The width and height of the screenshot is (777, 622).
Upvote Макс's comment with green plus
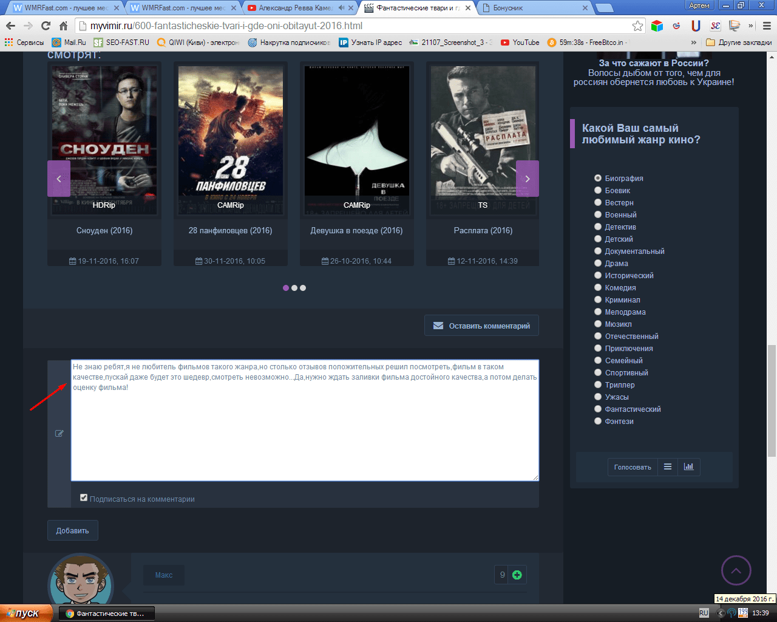517,575
